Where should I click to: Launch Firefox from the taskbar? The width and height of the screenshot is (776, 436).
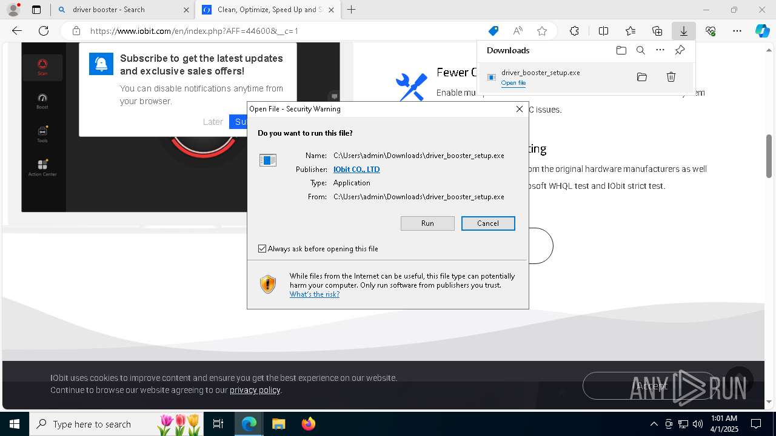308,424
